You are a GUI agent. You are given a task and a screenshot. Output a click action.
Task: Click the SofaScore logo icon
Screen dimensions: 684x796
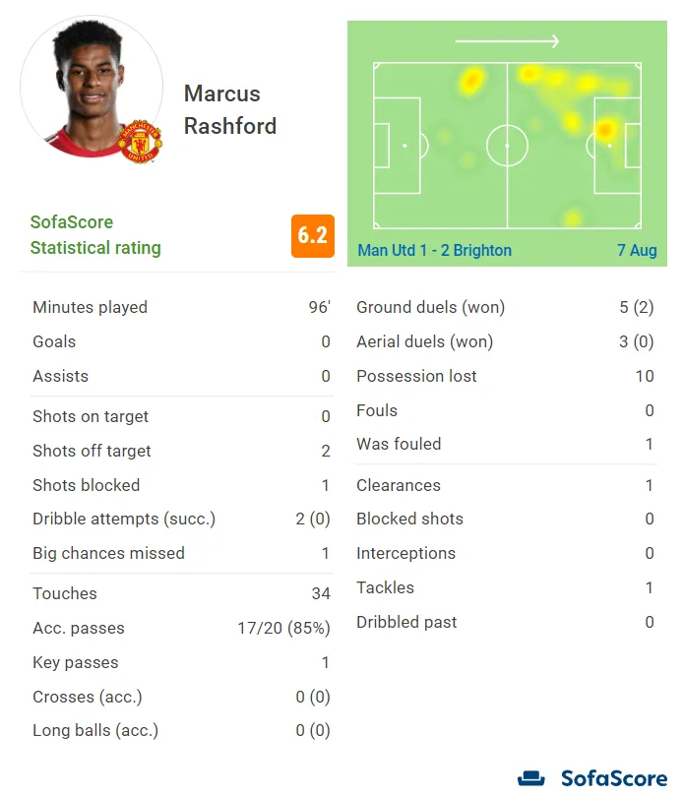tap(532, 778)
